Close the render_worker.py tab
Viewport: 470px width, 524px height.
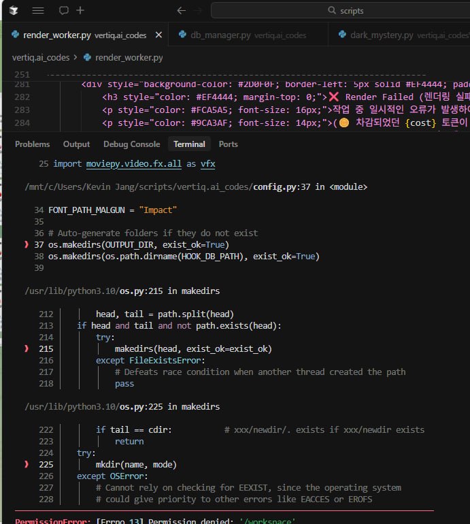click(158, 35)
